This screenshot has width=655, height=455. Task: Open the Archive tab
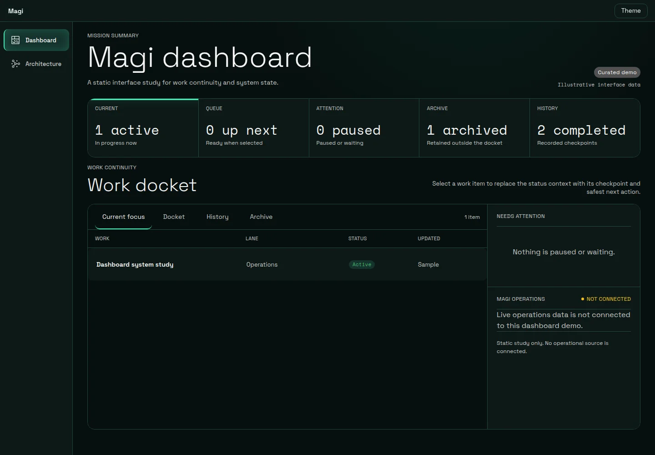pos(261,217)
